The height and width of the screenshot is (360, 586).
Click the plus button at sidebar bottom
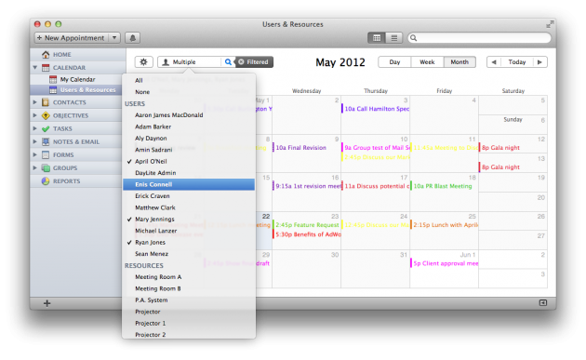(x=47, y=303)
